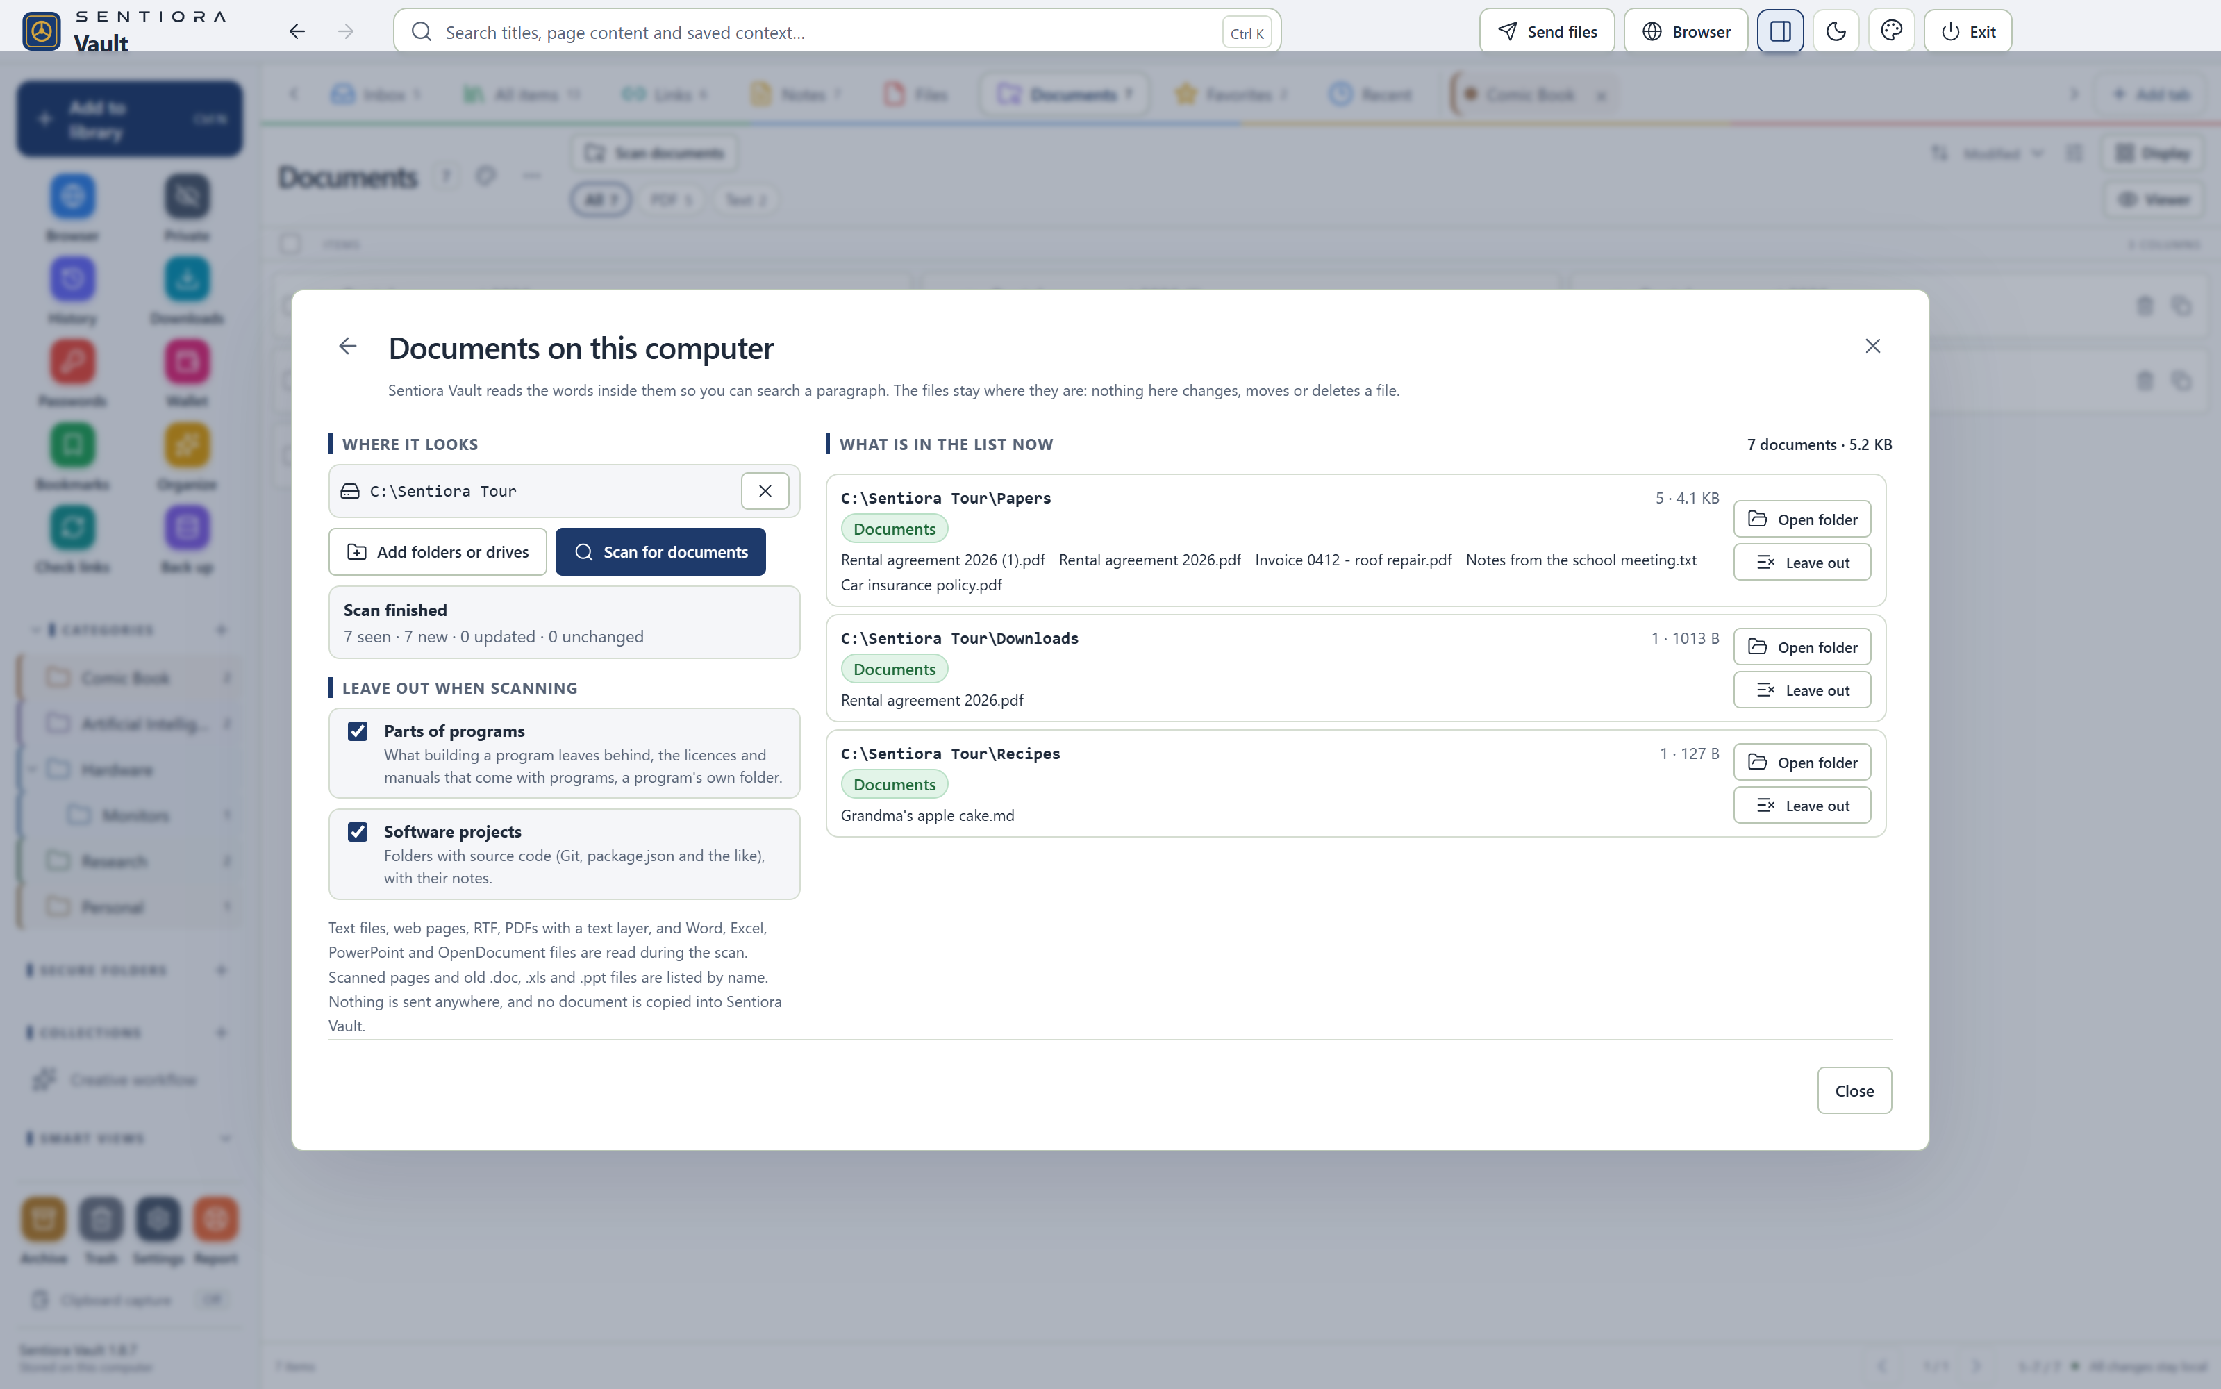The width and height of the screenshot is (2221, 1389).
Task: Leave out the Sentiora Tour\Recipes folder
Action: [x=1802, y=806]
